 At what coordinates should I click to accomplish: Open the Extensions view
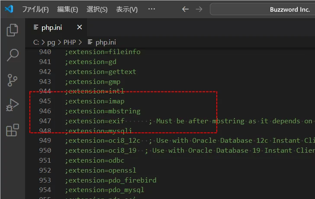tap(13, 130)
